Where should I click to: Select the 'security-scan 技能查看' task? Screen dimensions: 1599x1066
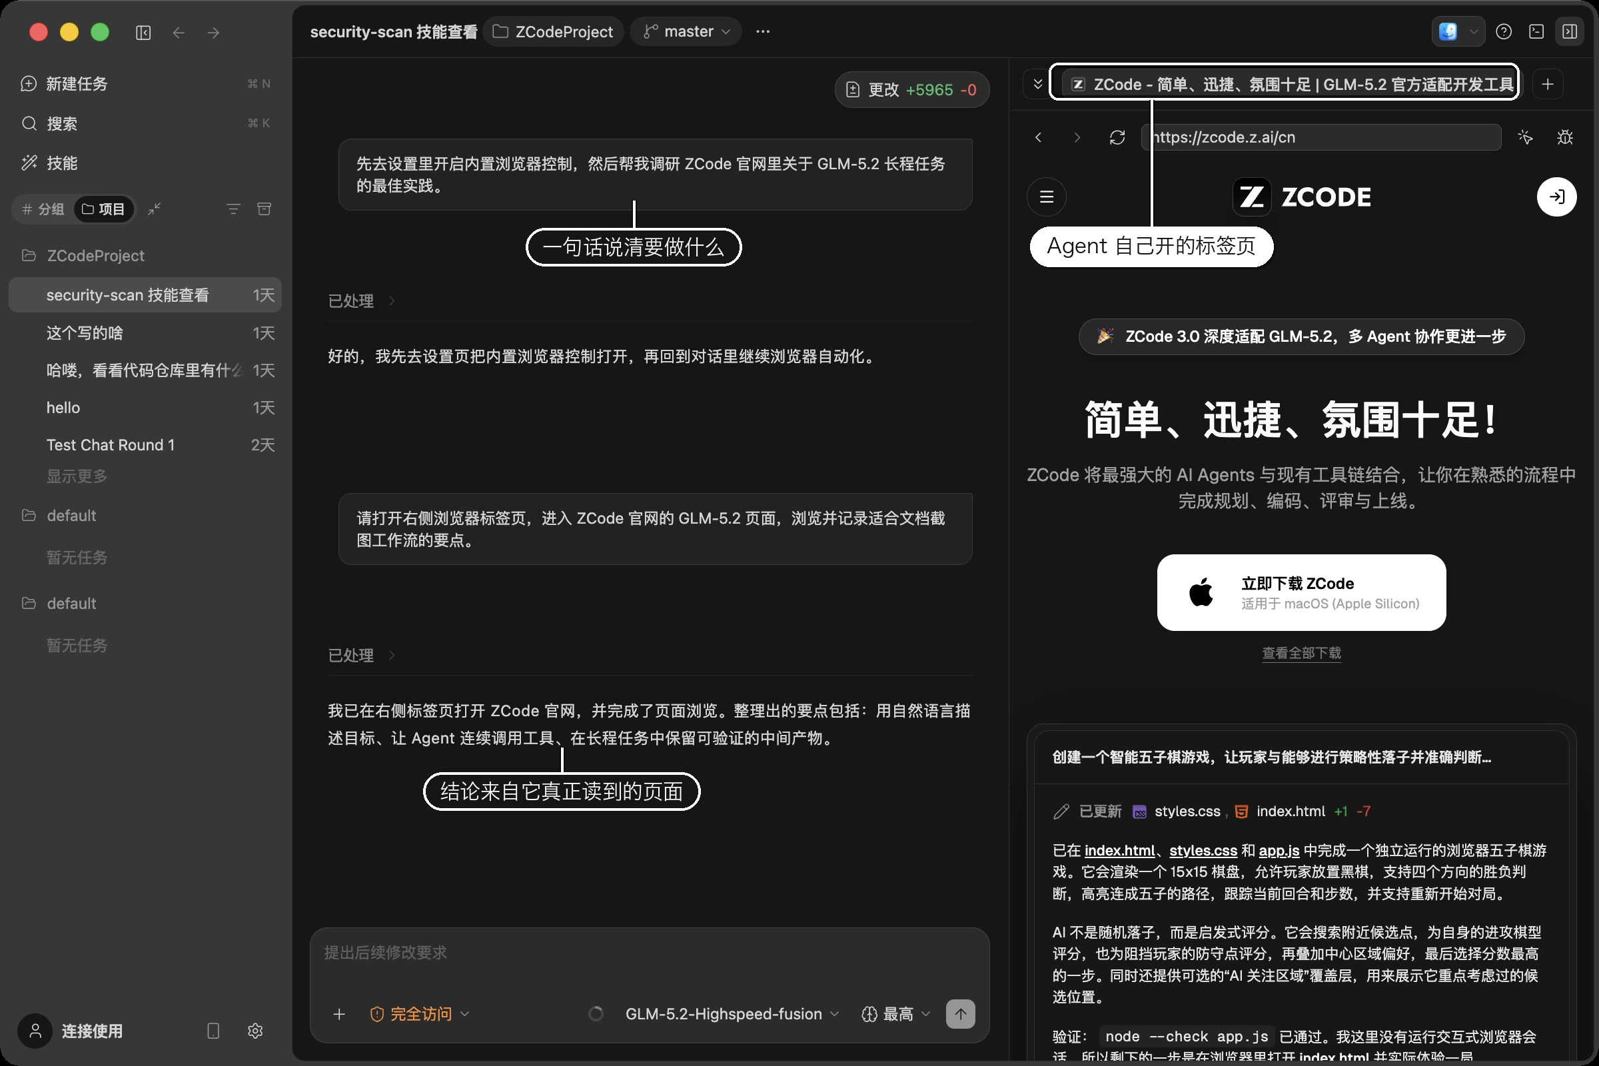click(x=145, y=295)
